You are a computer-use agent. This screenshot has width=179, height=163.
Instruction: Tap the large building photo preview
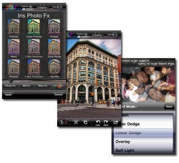(x=89, y=78)
